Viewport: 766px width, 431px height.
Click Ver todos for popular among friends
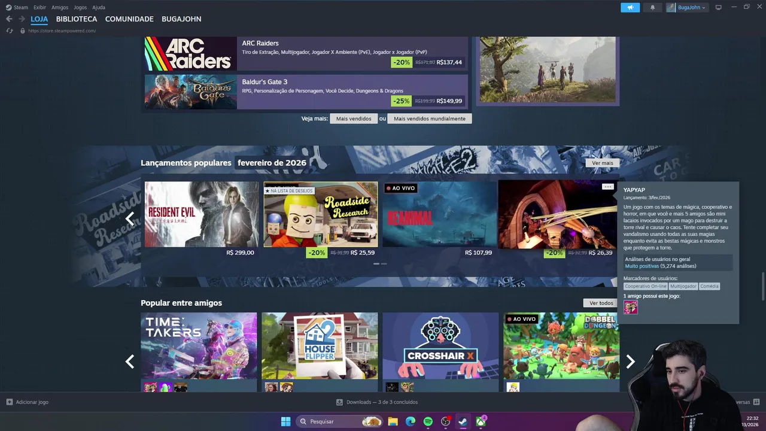[601, 303]
